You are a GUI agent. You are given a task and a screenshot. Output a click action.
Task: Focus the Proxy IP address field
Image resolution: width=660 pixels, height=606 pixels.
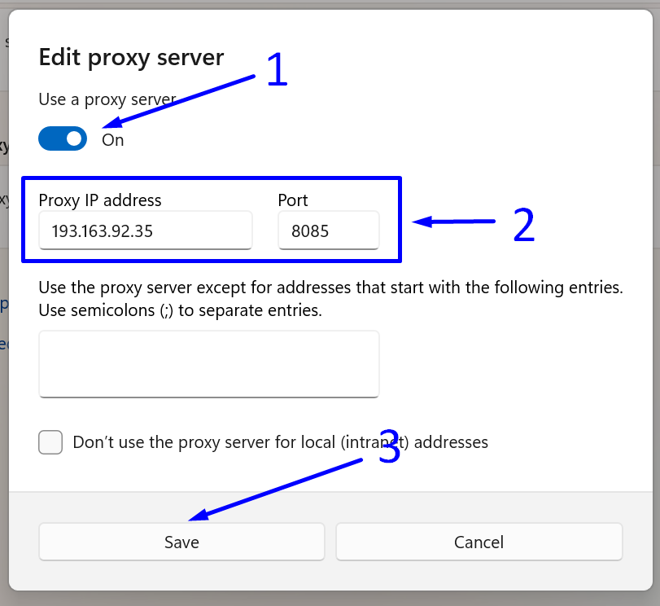click(146, 231)
